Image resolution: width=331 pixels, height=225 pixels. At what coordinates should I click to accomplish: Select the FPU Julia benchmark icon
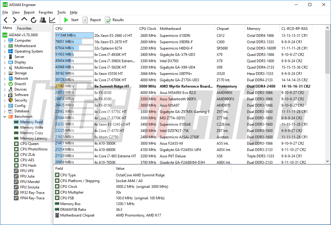16,176
